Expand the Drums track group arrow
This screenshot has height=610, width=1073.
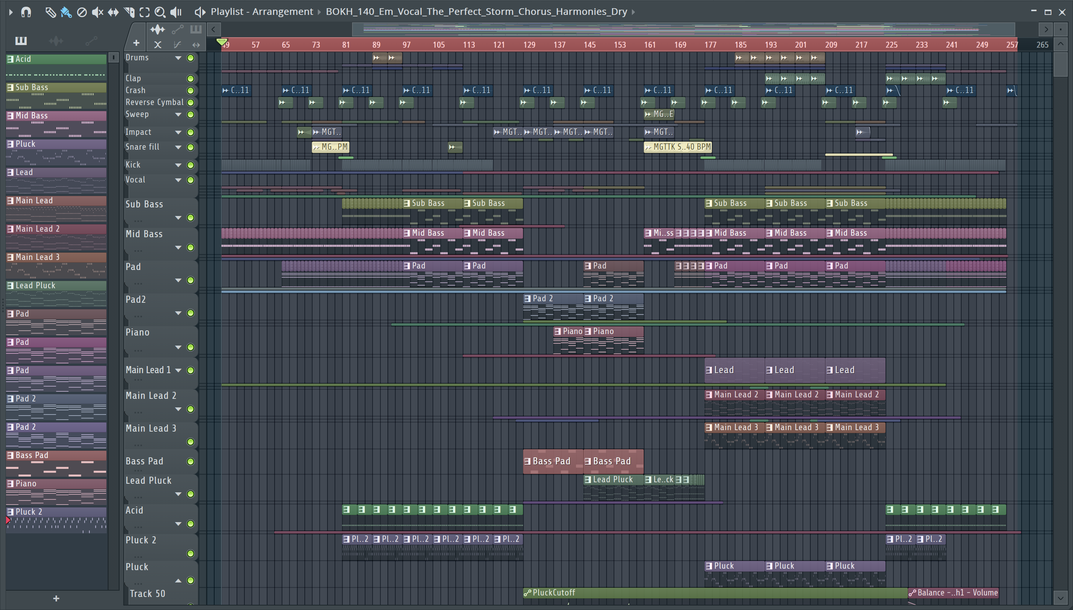point(178,58)
